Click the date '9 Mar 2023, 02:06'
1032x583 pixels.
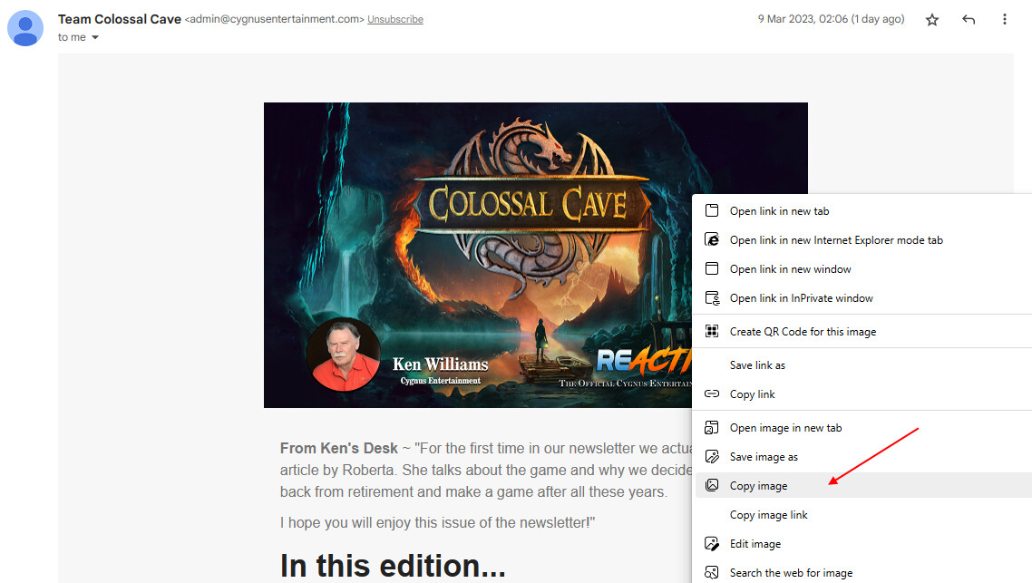803,19
